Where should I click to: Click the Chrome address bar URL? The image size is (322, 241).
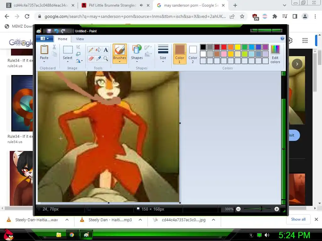(x=135, y=17)
